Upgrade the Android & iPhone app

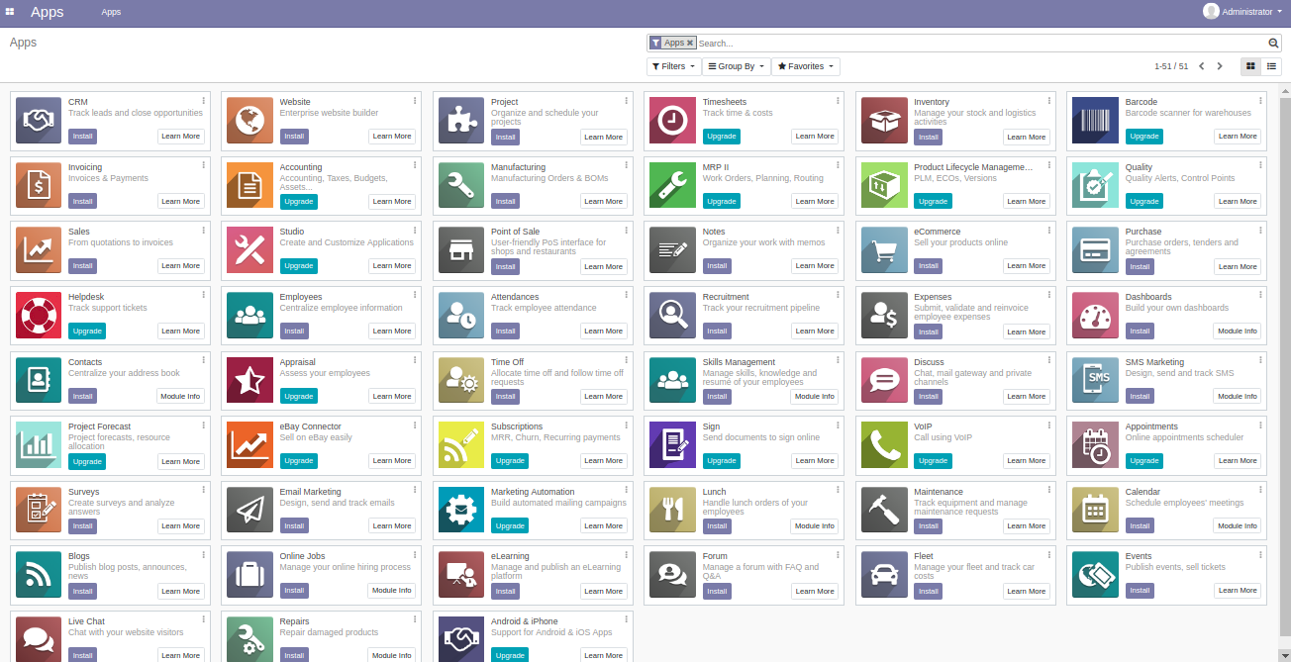[x=510, y=655]
